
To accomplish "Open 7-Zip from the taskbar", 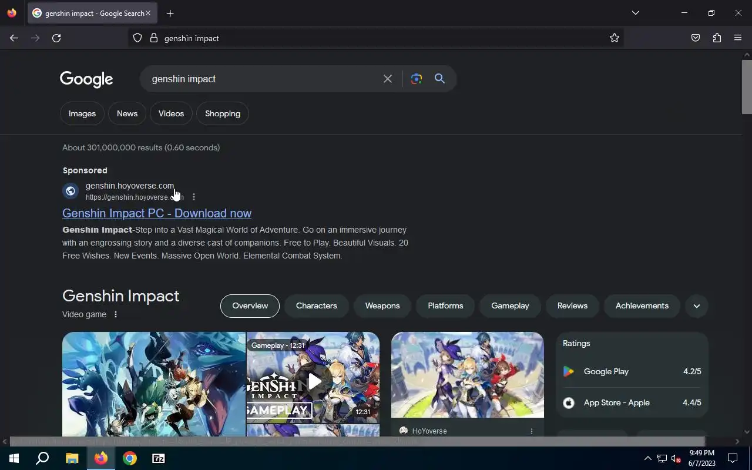I will coord(159,458).
